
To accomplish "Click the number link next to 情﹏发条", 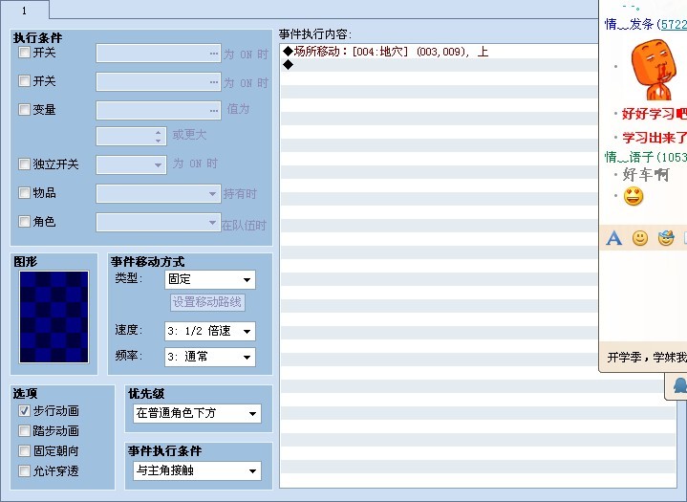I will [x=674, y=24].
